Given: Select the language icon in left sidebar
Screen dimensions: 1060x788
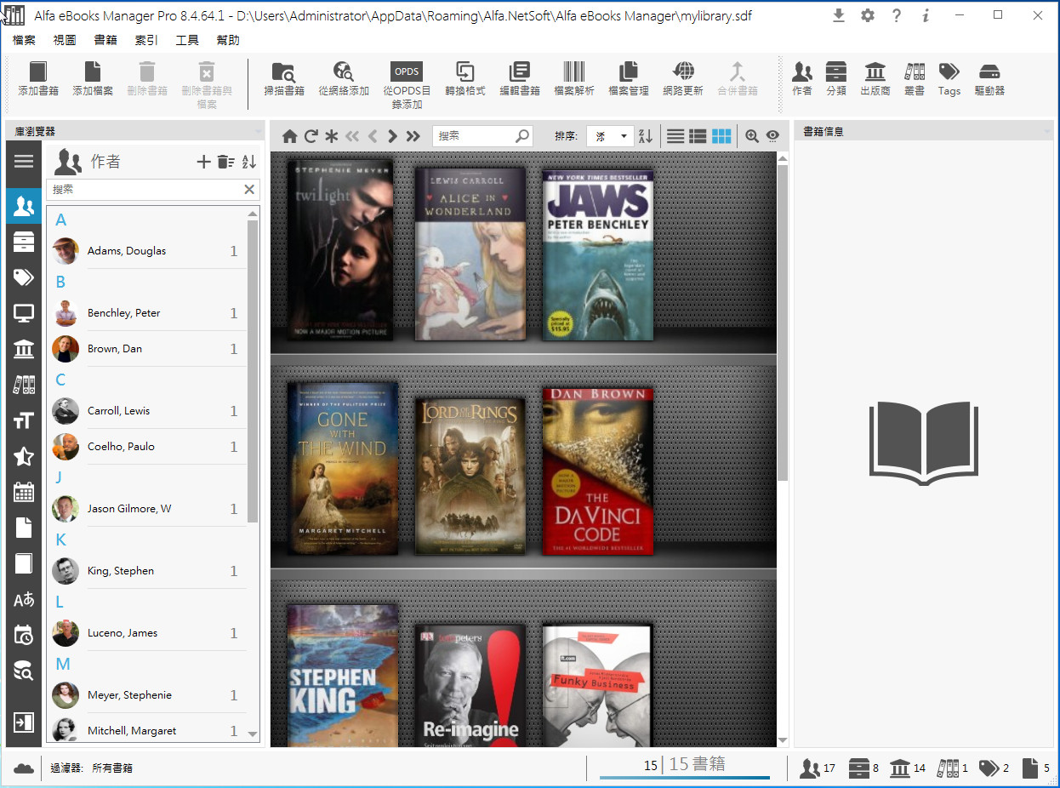Looking at the screenshot, I should click(24, 600).
